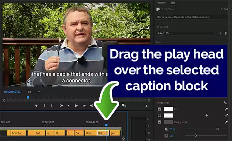Step forward one frame

pos(84,106)
